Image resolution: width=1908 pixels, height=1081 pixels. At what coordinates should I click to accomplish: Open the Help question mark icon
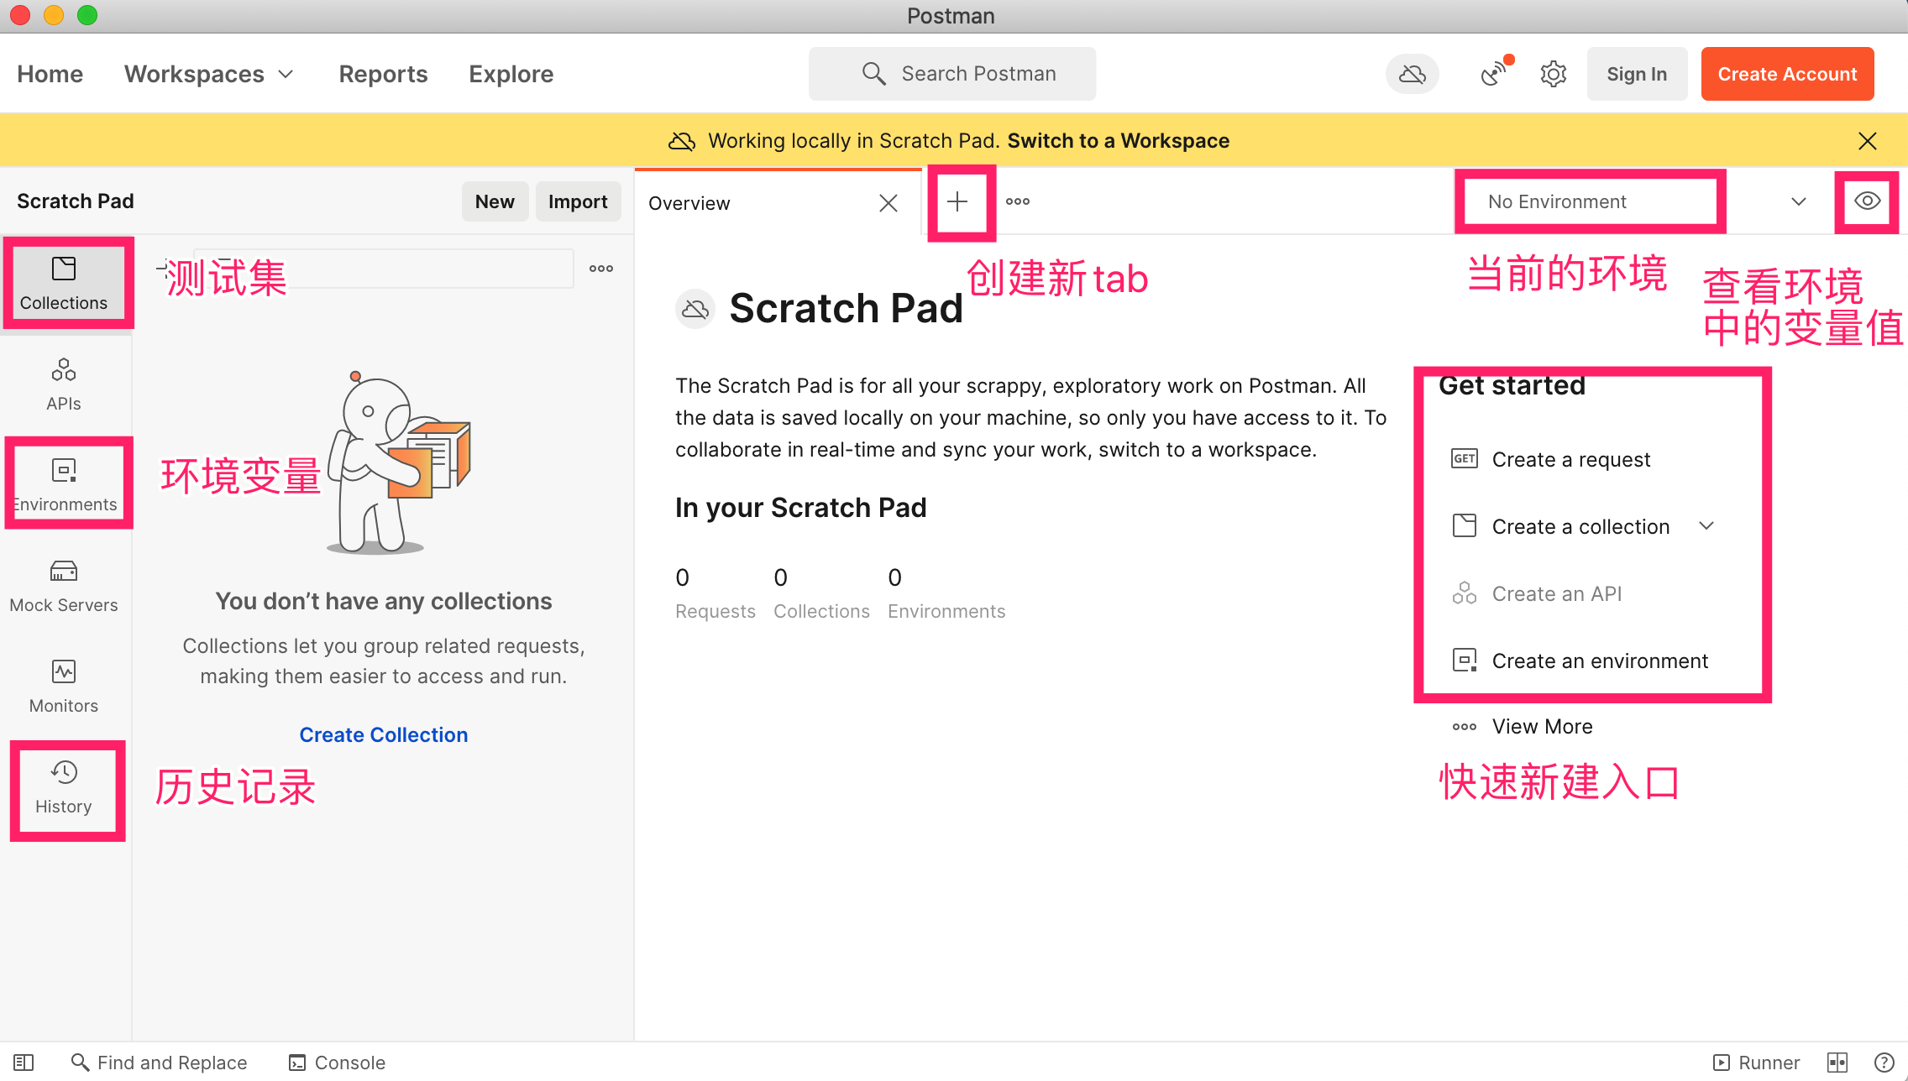coord(1884,1063)
